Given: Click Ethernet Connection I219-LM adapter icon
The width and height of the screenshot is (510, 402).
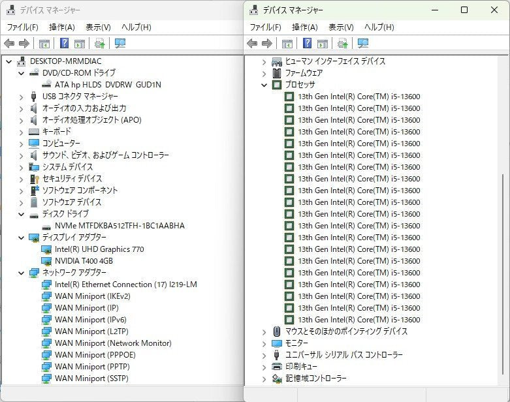Looking at the screenshot, I should click(46, 285).
